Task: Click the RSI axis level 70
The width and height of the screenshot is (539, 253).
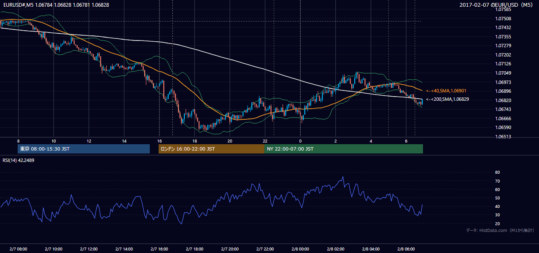Action: [497, 181]
